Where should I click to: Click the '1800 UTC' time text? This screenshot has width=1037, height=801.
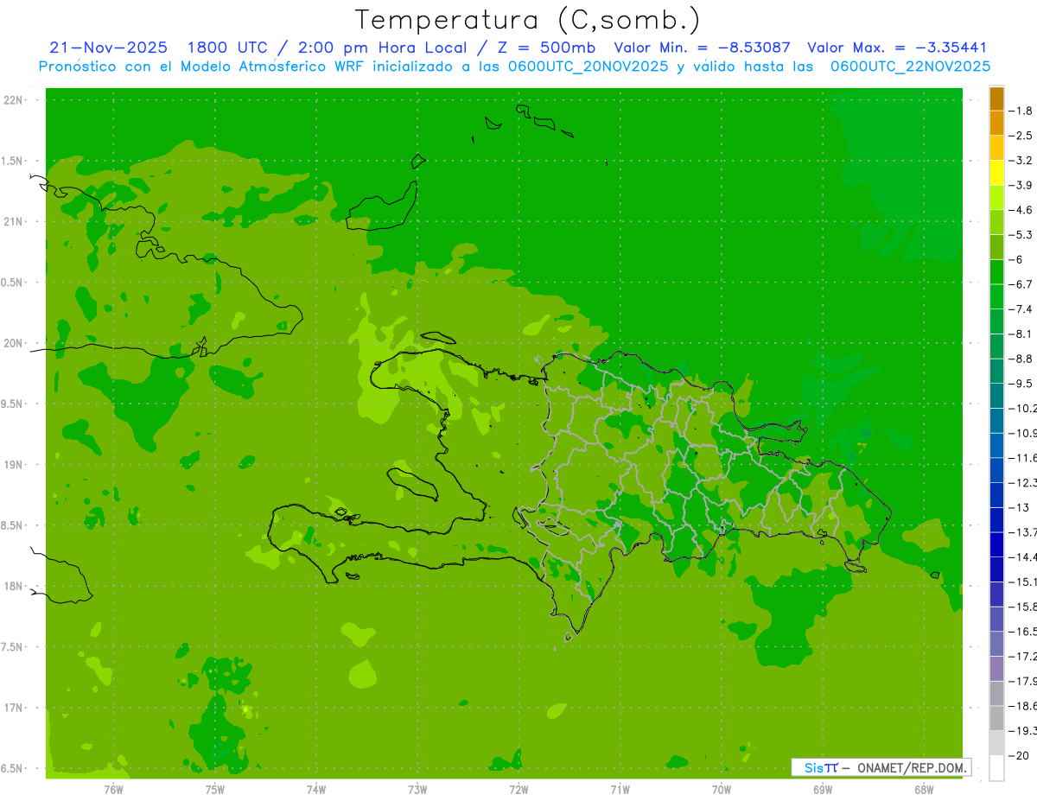click(226, 48)
